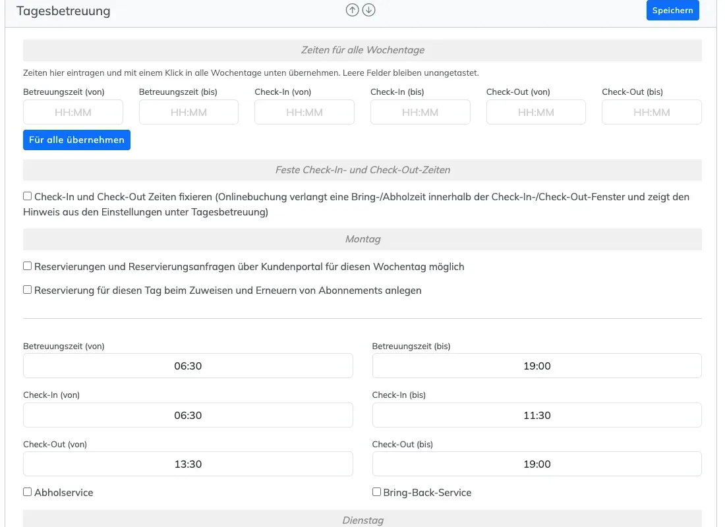The height and width of the screenshot is (527, 725).
Task: Focus the all-weekdays Check-In (bis) field
Action: pos(420,112)
